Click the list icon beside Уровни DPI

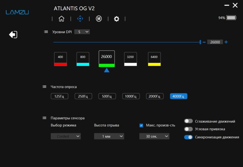click(x=46, y=32)
